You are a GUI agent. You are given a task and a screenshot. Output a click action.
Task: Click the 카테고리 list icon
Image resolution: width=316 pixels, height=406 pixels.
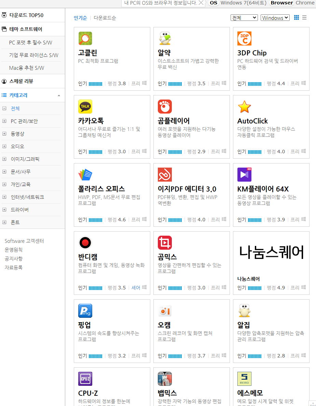4,95
